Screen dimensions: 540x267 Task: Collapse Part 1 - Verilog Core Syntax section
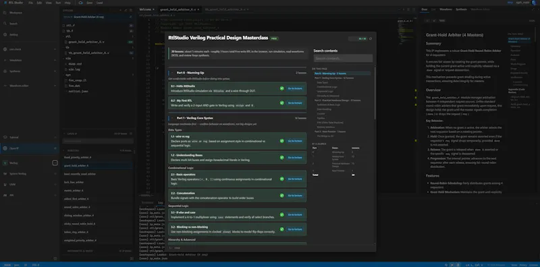(x=171, y=118)
